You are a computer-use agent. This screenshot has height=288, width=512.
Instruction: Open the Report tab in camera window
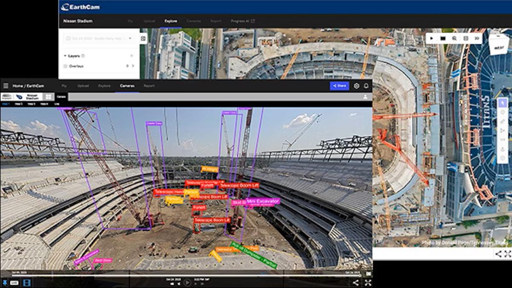pyautogui.click(x=149, y=86)
